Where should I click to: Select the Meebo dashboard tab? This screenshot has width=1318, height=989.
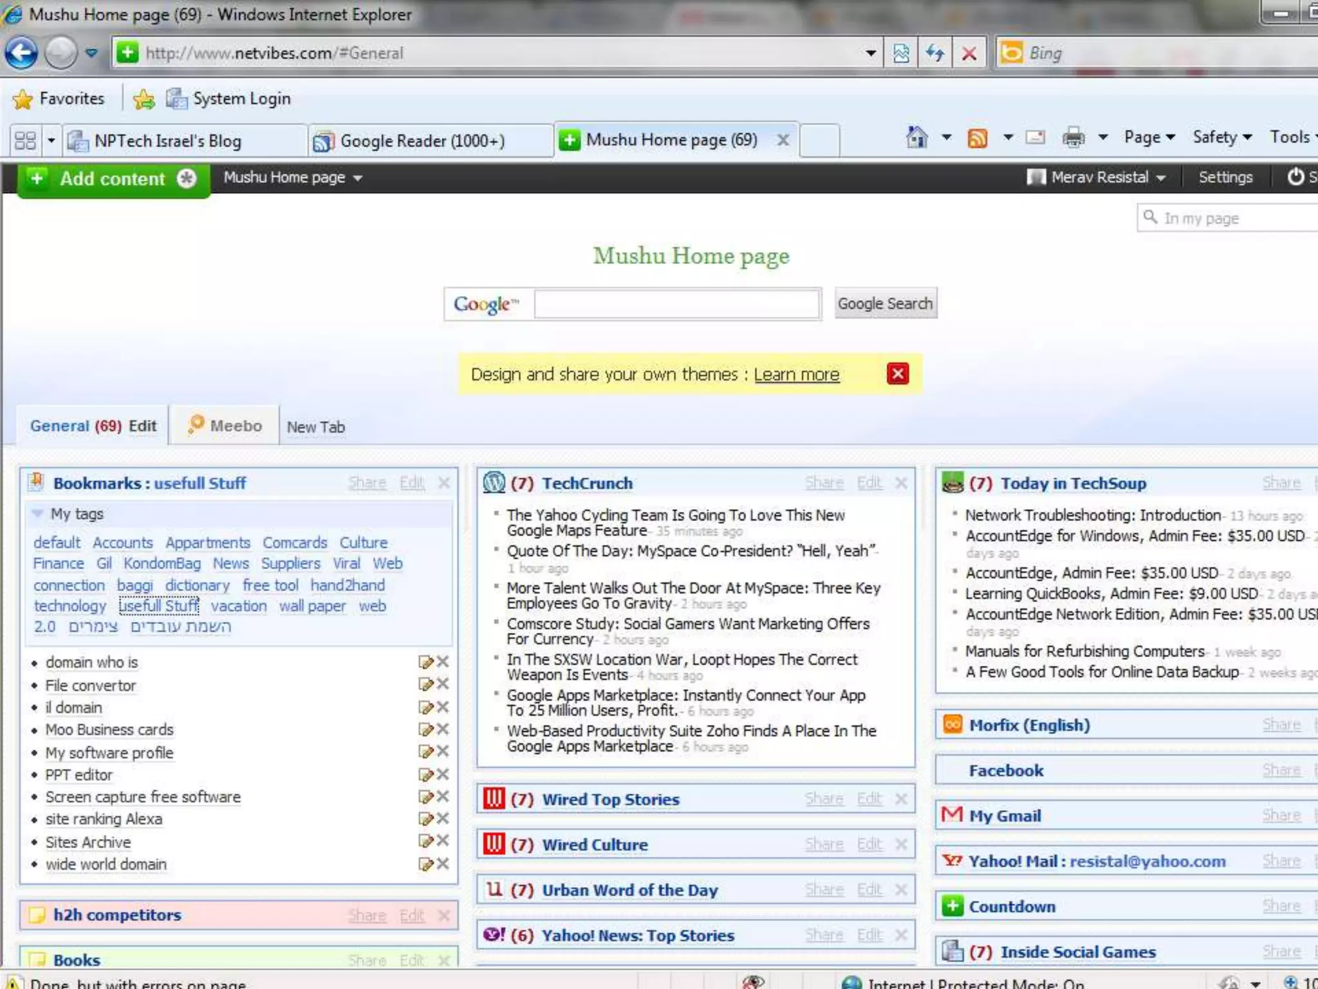coord(225,426)
